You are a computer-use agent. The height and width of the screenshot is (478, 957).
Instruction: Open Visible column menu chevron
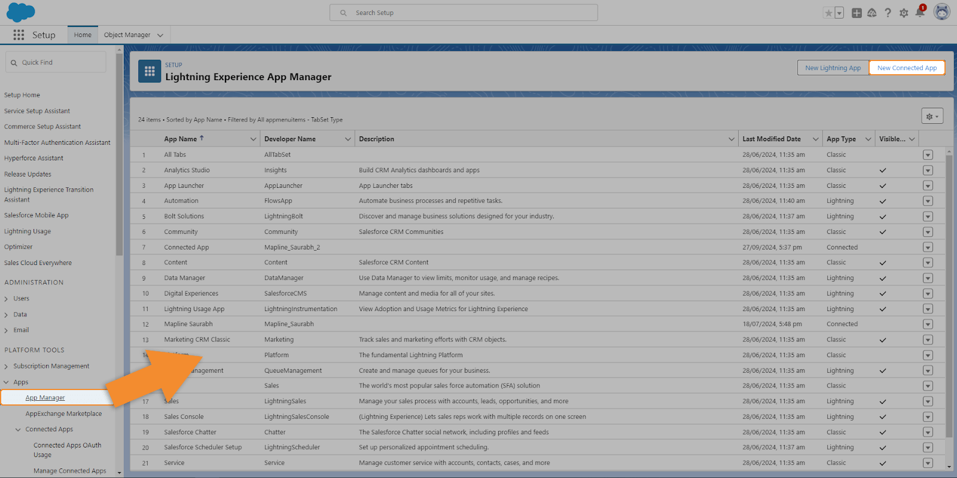point(912,139)
